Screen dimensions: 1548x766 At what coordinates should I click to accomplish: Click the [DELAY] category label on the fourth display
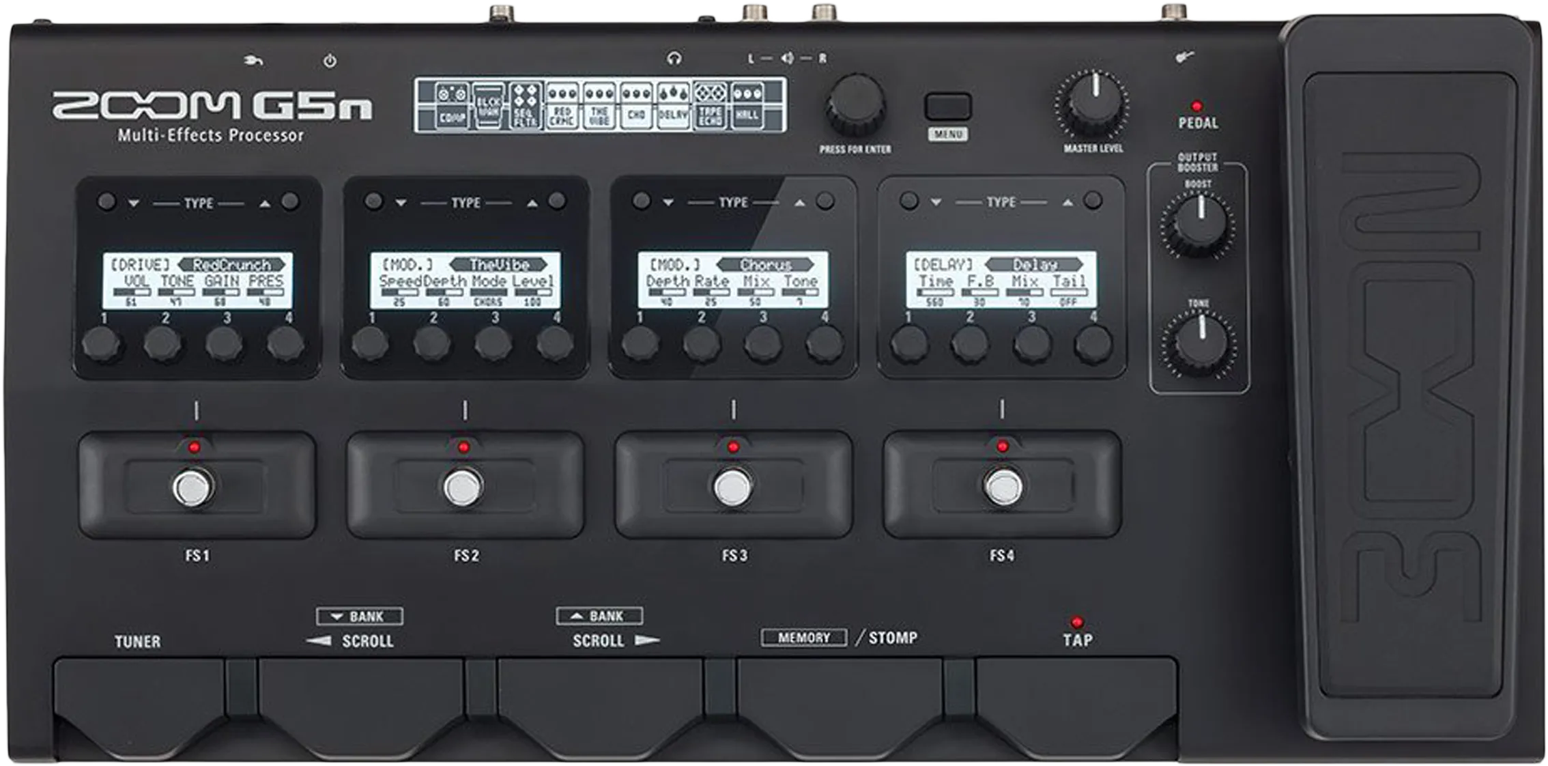tap(945, 264)
